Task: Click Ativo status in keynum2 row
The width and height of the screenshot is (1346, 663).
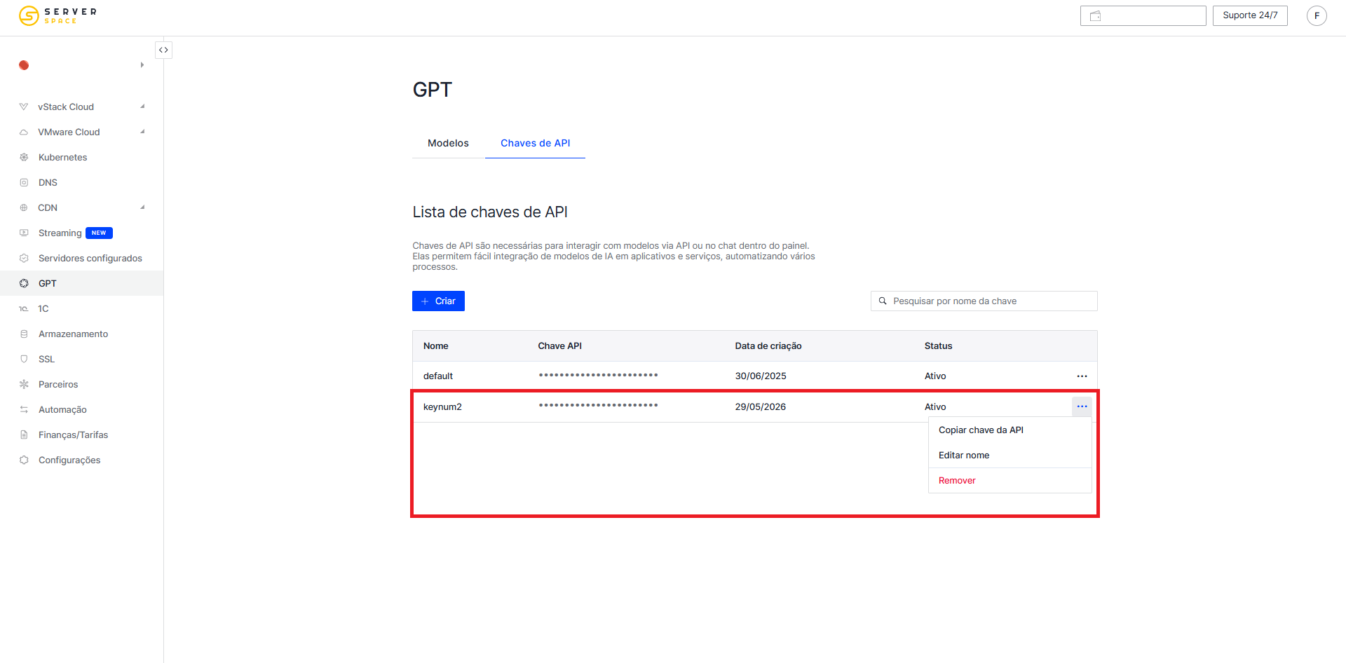Action: click(x=934, y=407)
